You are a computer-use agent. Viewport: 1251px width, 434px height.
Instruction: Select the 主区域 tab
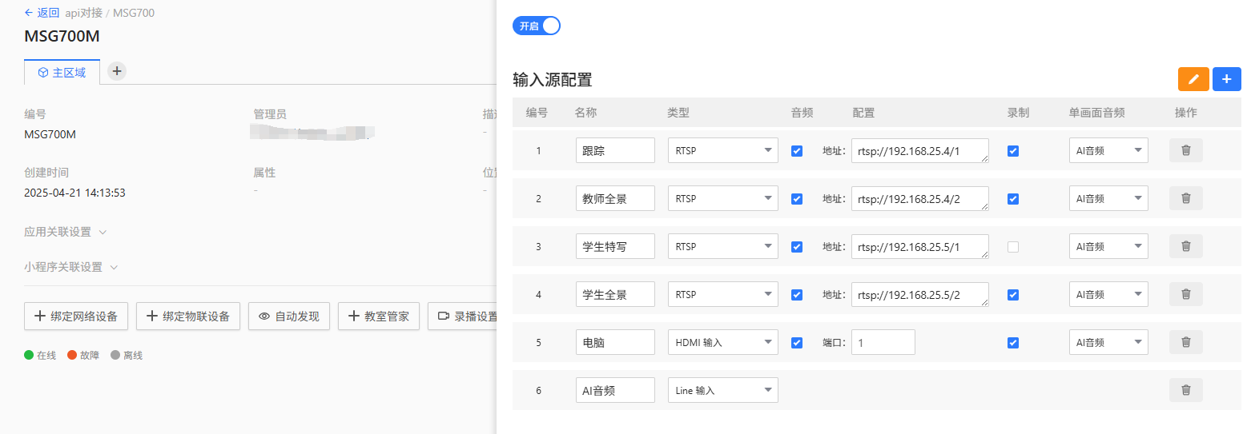[62, 72]
